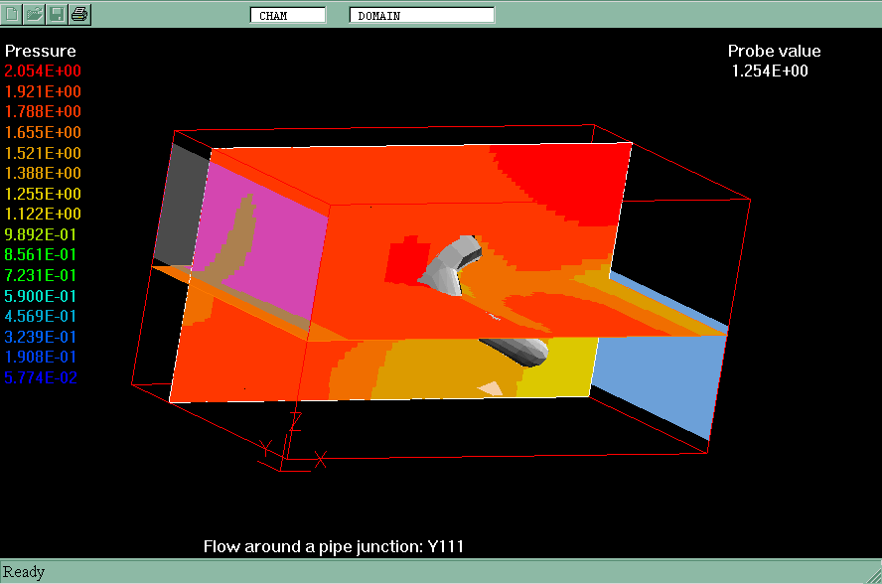Screen dimensions: 882x584
Task: Click the Ready status bar
Action: click(x=25, y=572)
